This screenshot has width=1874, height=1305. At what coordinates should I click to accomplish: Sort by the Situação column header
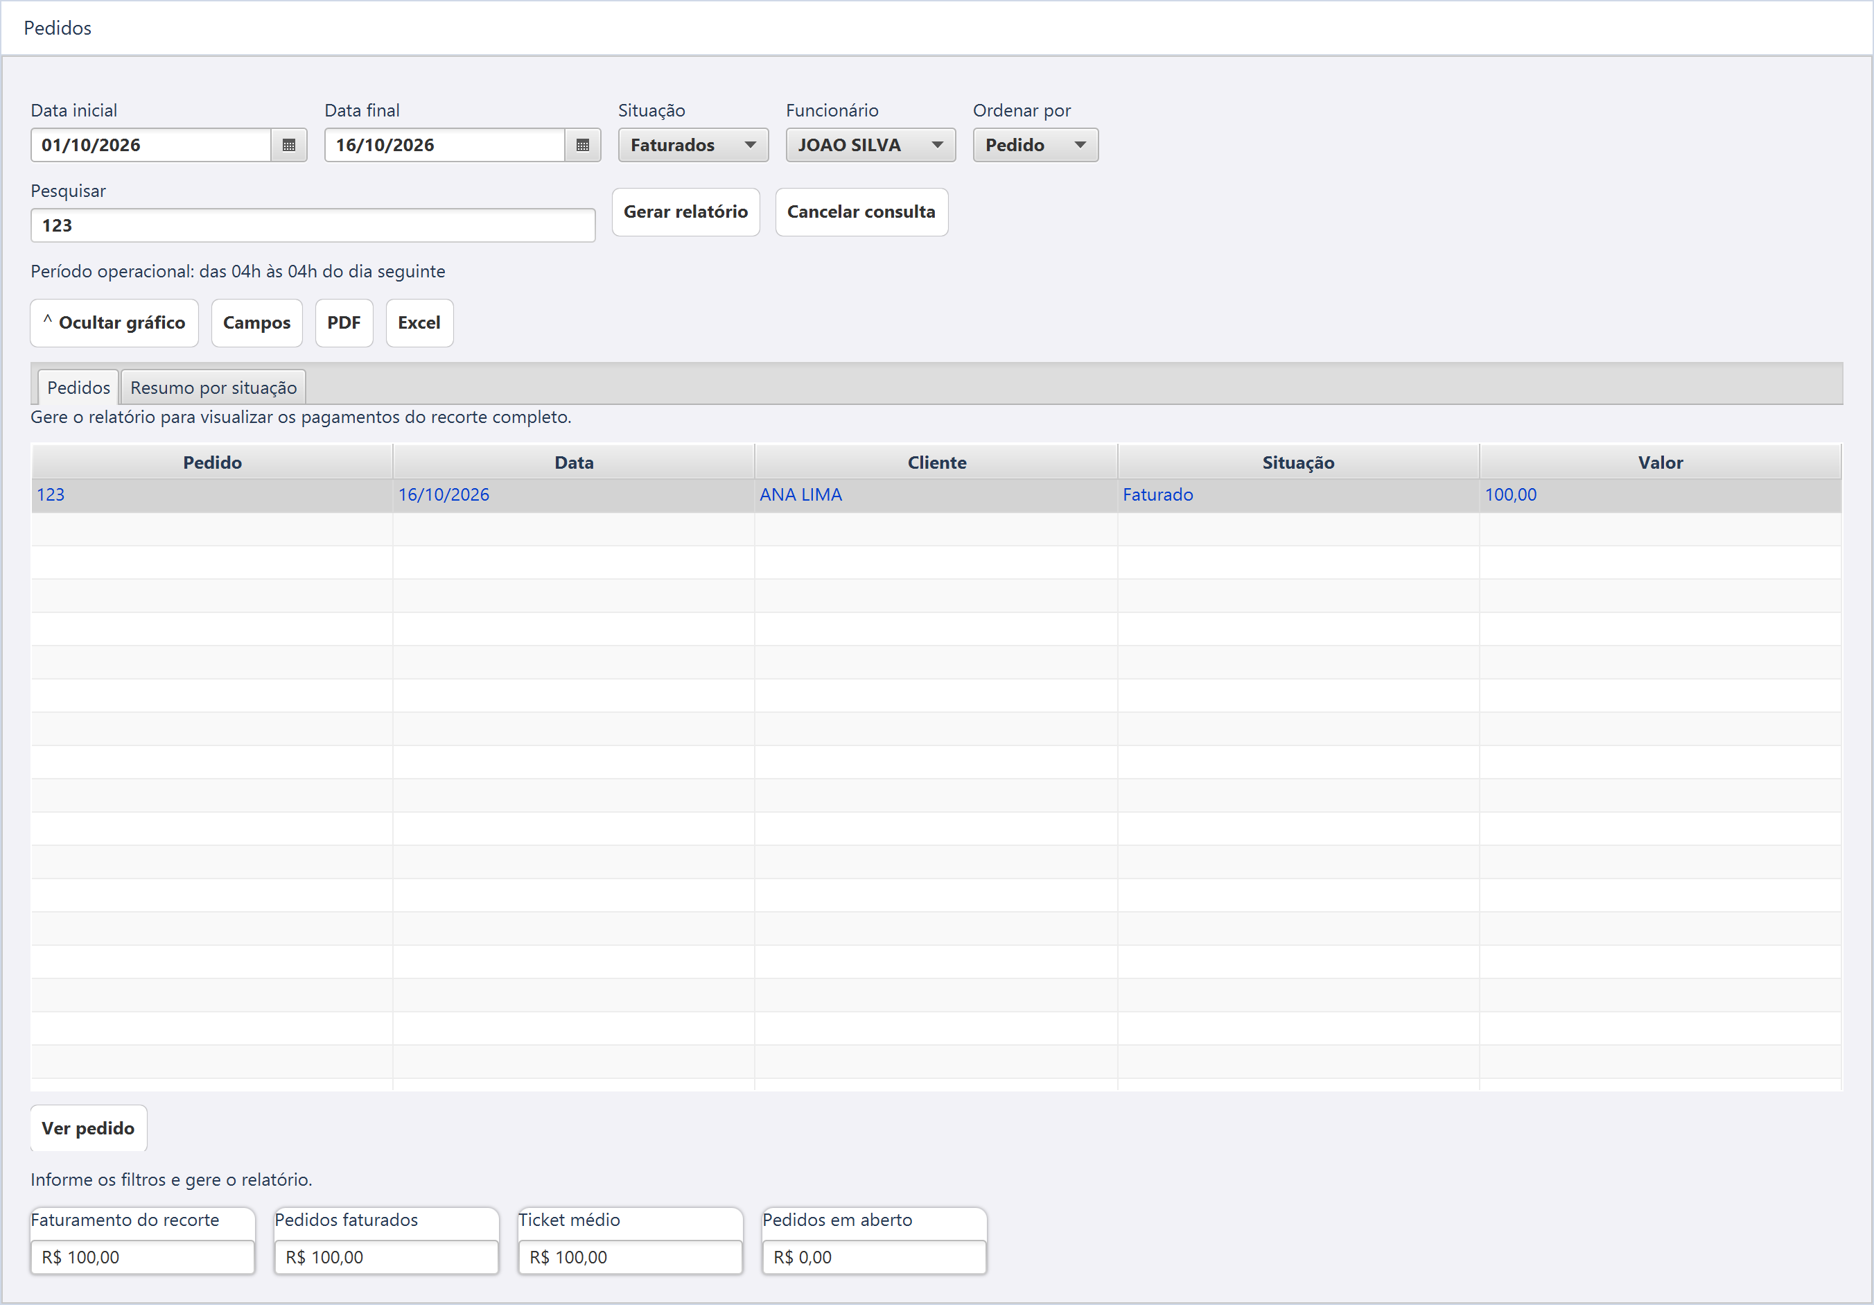(1298, 463)
